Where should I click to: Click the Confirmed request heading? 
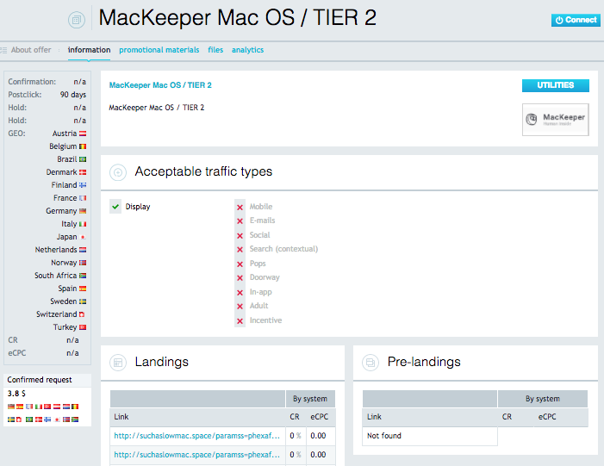tap(40, 380)
